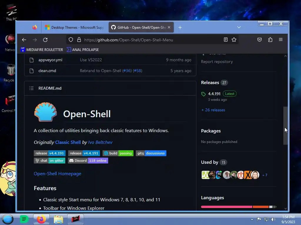301x225 pixels.
Task: Close the GitHub Open-Shell tab
Action: click(169, 27)
